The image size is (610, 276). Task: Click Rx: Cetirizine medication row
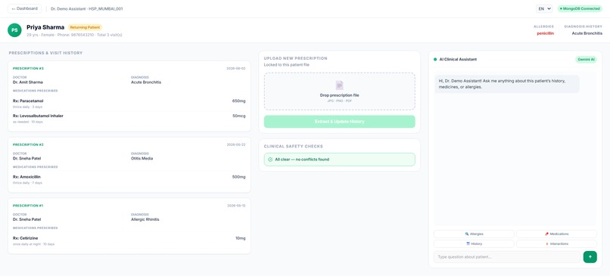coord(129,240)
